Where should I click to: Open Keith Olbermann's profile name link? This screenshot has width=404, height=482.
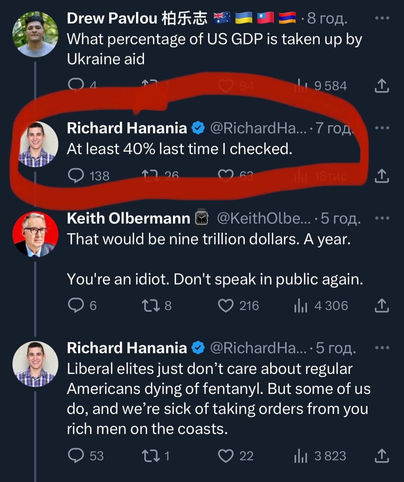click(x=128, y=218)
